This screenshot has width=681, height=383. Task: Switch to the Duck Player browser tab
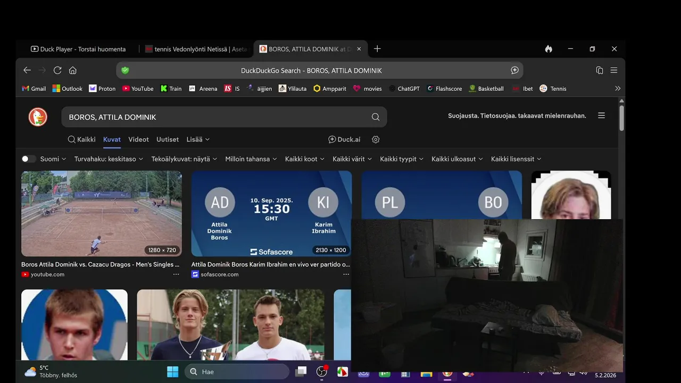pyautogui.click(x=78, y=49)
